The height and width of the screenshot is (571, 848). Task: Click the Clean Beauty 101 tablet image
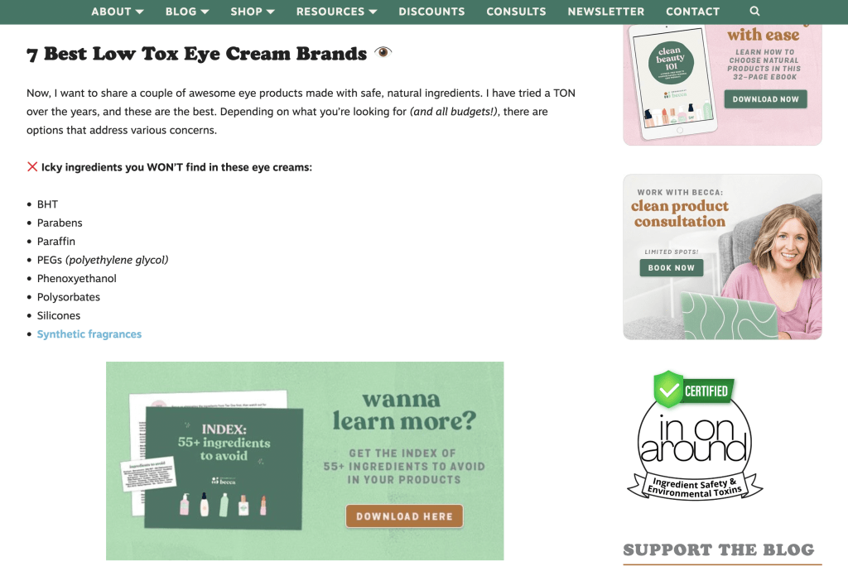coord(672,80)
